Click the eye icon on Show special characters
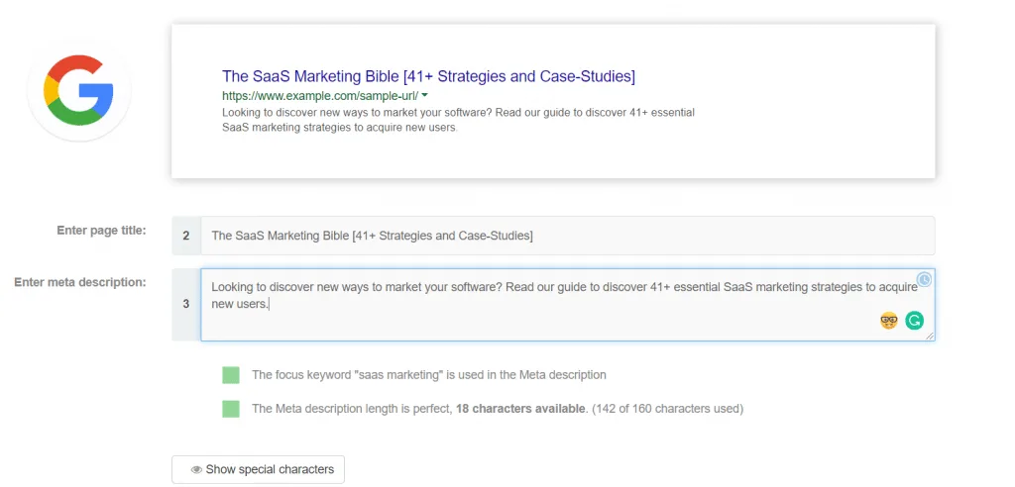Screen dimensions: 1015x487 (x=196, y=469)
